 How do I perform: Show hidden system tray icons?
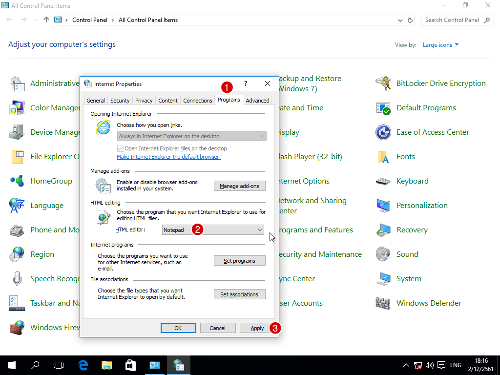coord(406,365)
